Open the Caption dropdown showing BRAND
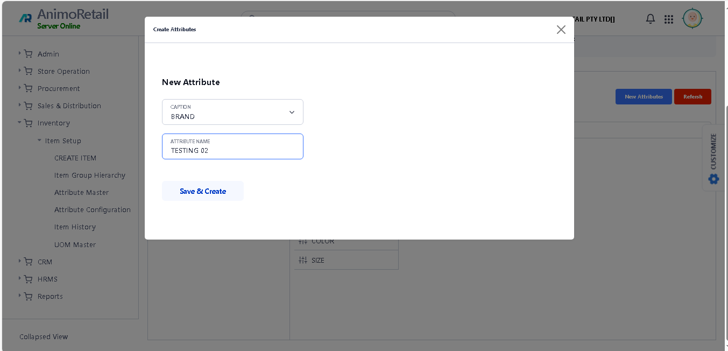The height and width of the screenshot is (351, 728). tap(232, 112)
